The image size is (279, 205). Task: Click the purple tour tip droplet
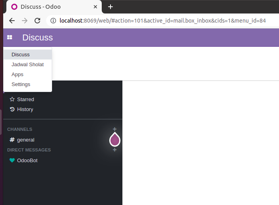(x=115, y=139)
